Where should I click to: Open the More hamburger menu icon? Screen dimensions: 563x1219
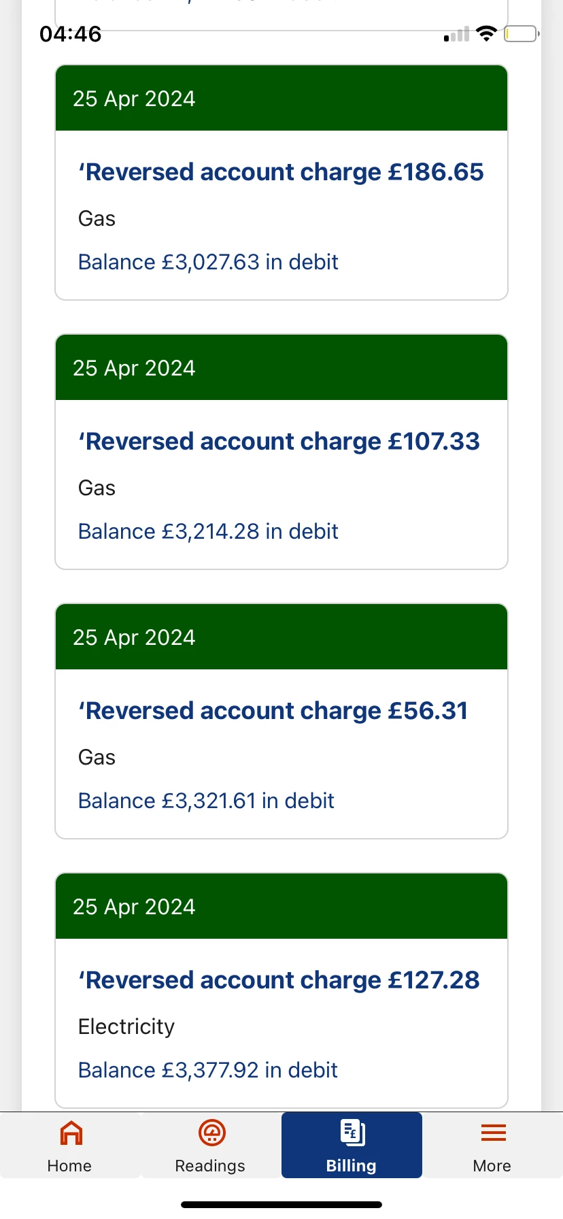493,1133
